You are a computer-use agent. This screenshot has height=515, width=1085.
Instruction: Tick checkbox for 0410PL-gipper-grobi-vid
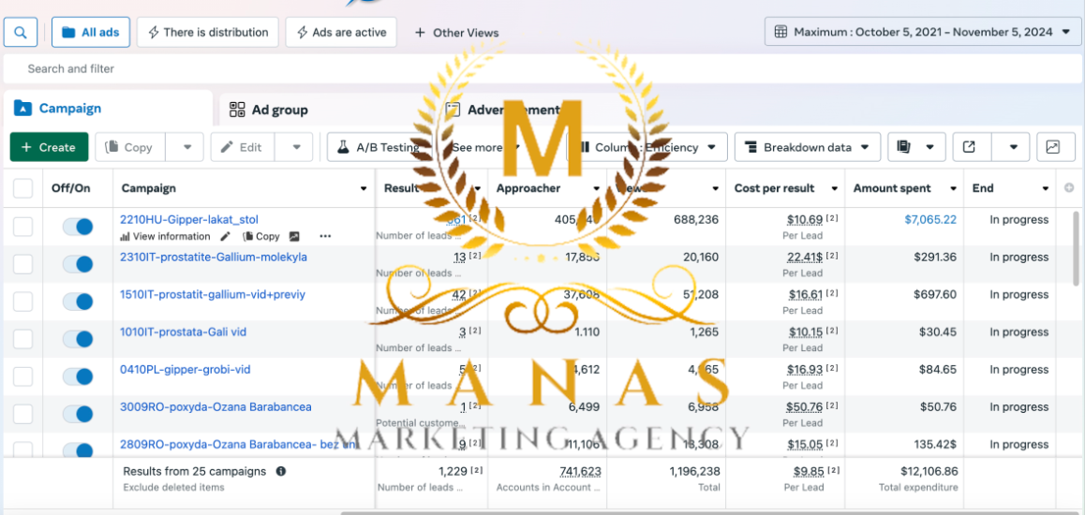(x=22, y=376)
